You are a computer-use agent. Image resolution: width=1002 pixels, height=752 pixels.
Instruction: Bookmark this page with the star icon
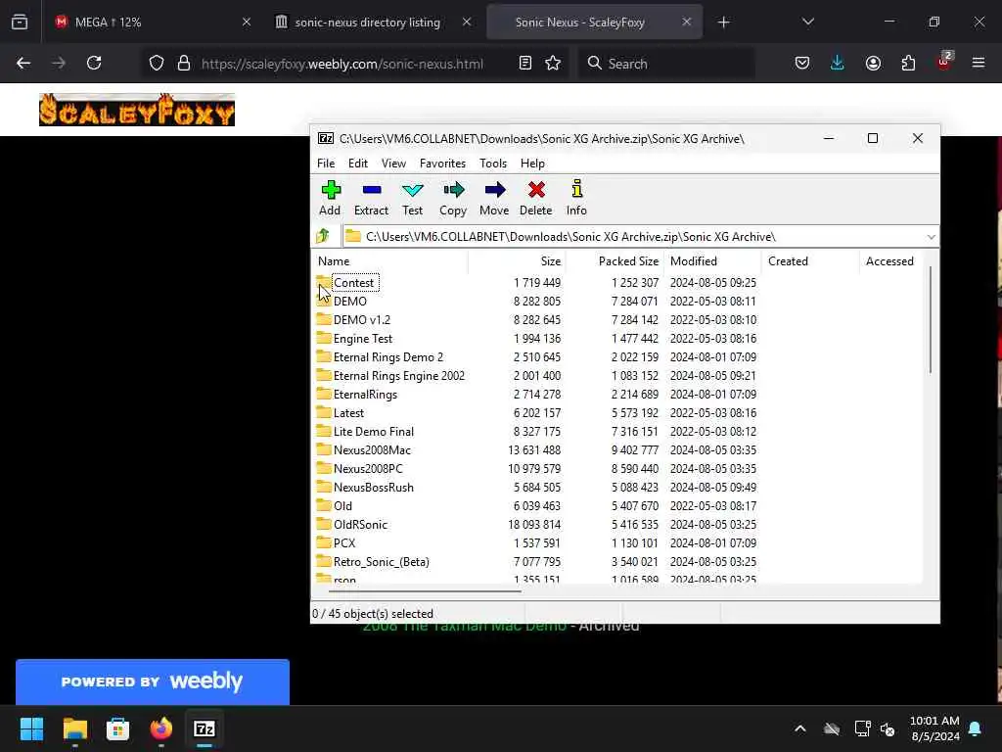(x=554, y=63)
